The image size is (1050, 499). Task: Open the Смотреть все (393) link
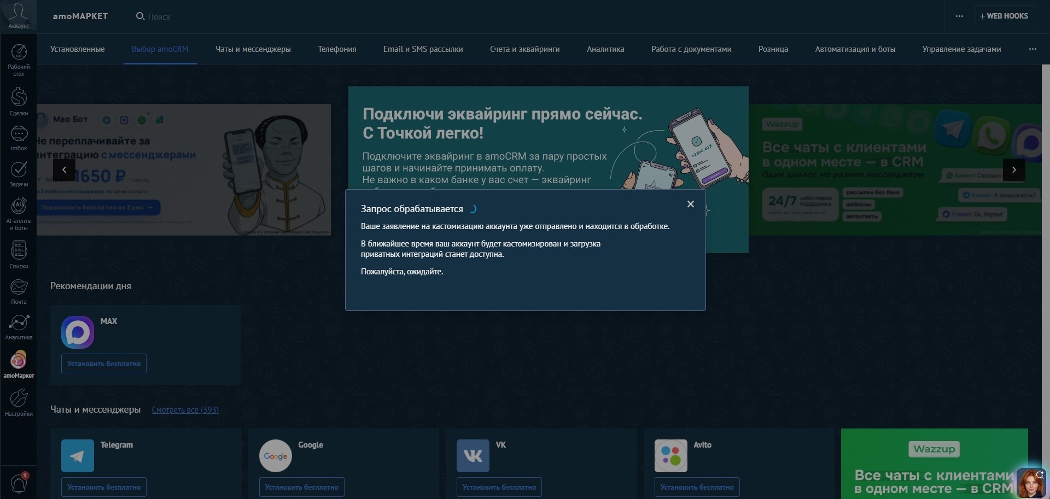pos(185,410)
